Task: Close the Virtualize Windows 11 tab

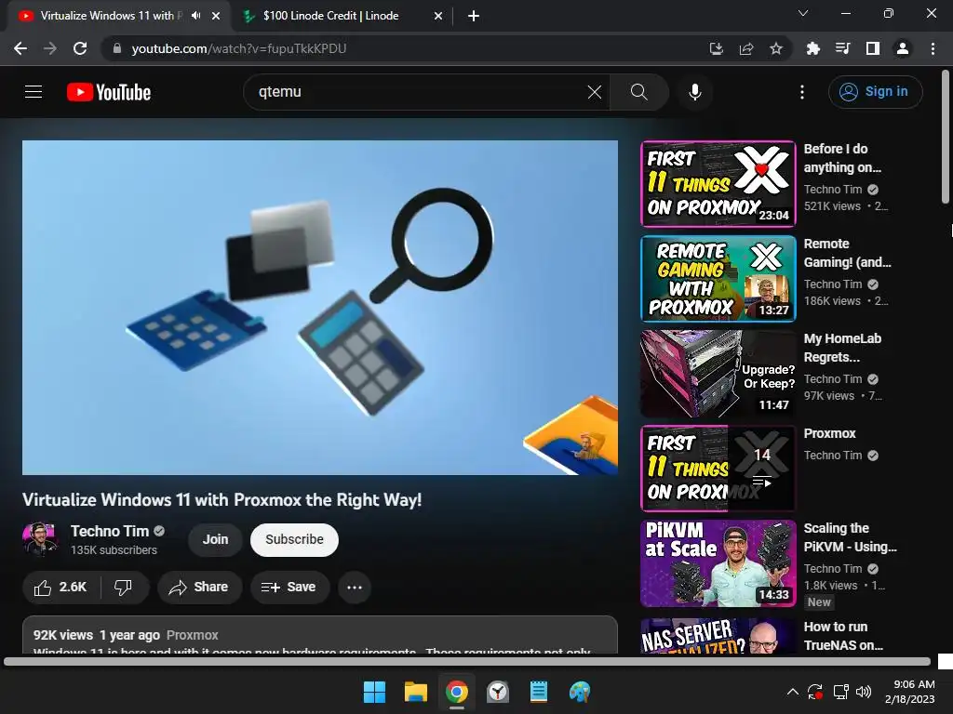Action: pos(216,17)
